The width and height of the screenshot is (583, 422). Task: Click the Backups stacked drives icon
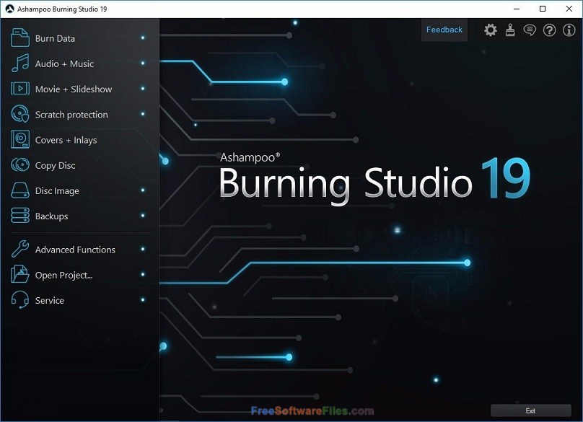tap(19, 215)
